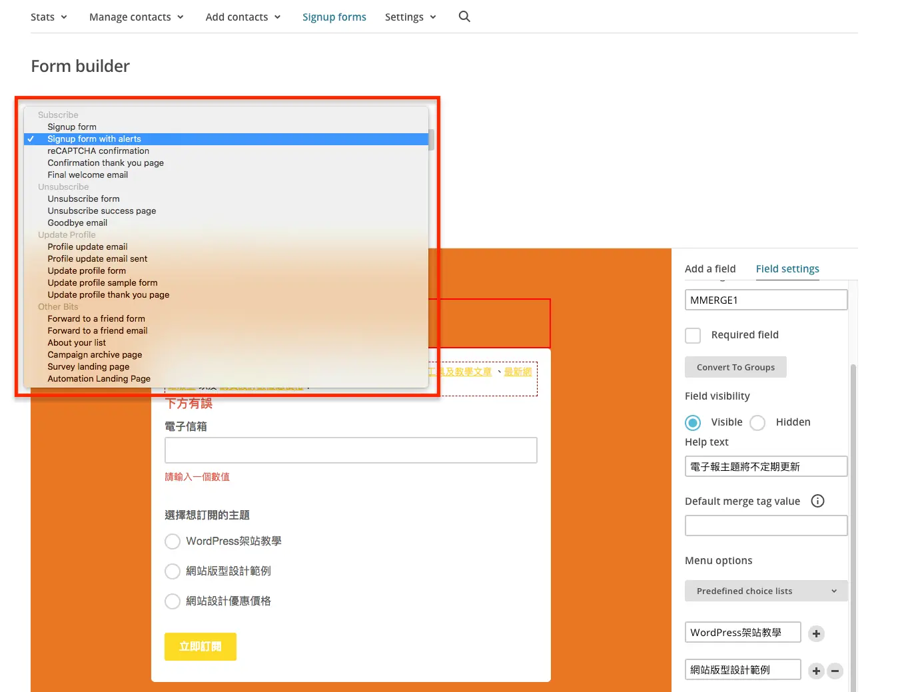Select Campaign archive page option
This screenshot has height=692, width=908.
(226, 354)
